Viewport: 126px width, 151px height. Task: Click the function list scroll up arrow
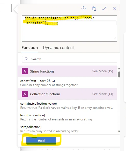tap(119, 68)
